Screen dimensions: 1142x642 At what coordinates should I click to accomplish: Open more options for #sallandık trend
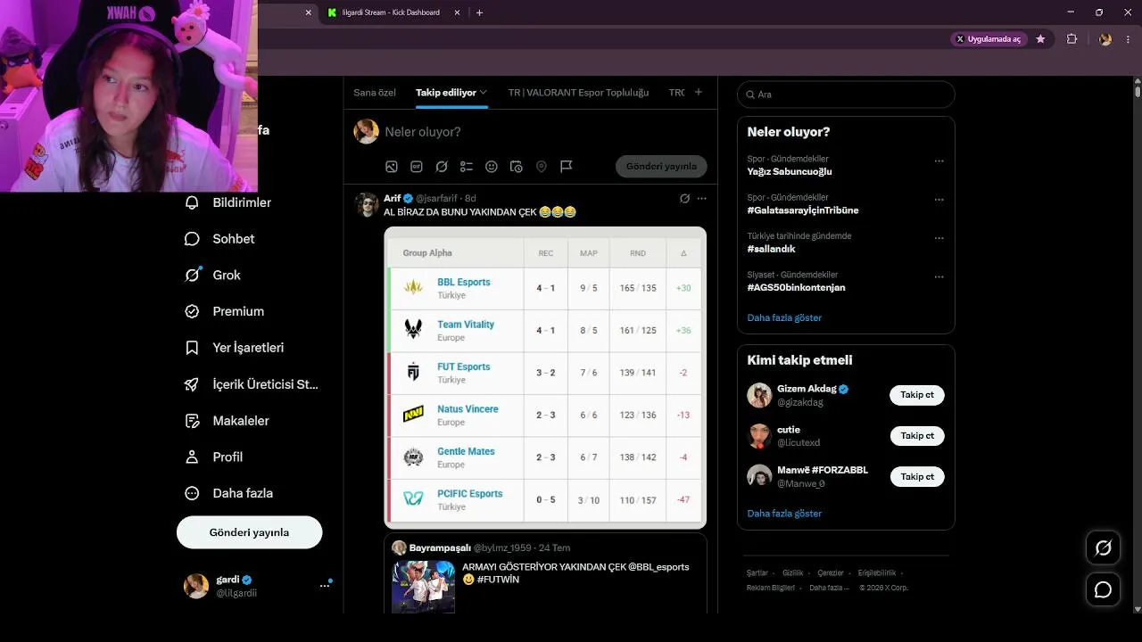tap(939, 239)
